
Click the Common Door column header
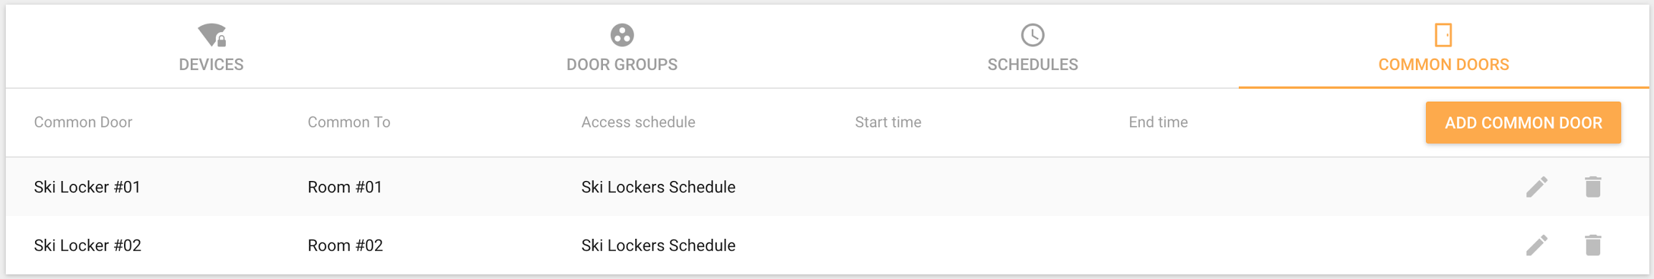[x=83, y=122]
